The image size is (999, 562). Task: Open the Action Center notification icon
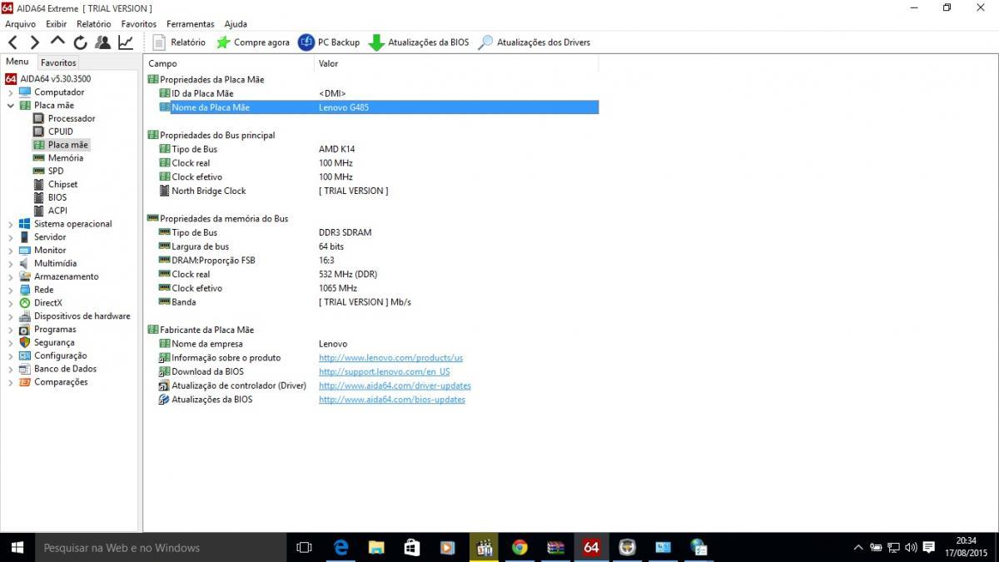click(928, 548)
